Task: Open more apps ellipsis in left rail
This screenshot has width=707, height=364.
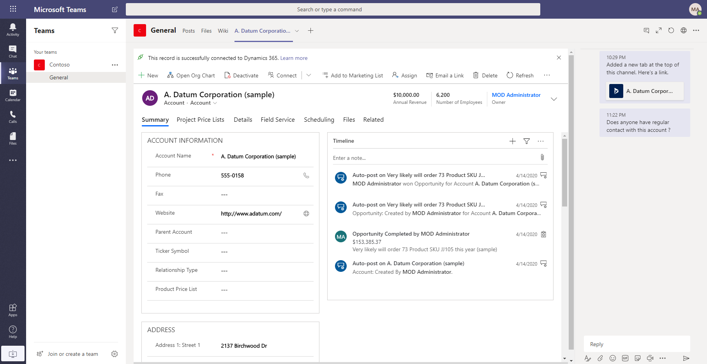Action: [13, 160]
